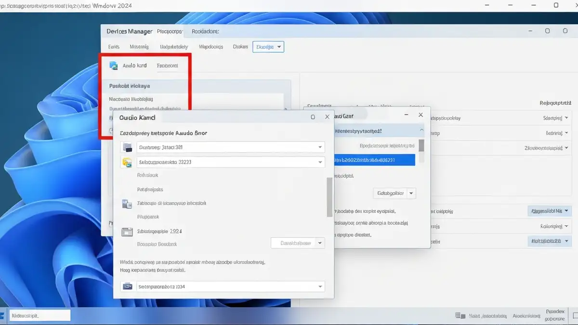Click the Oudio Kamd dialog vertical scrollbar
This screenshot has width=578, height=325.
[x=329, y=197]
